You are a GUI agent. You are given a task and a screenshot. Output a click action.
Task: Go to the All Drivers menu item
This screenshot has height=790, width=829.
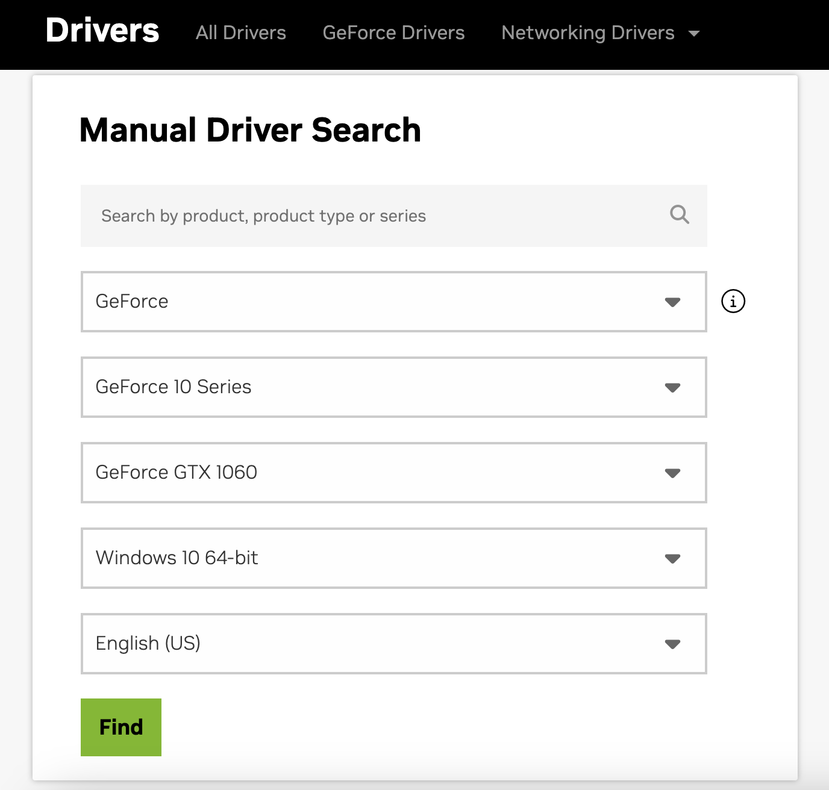coord(241,33)
